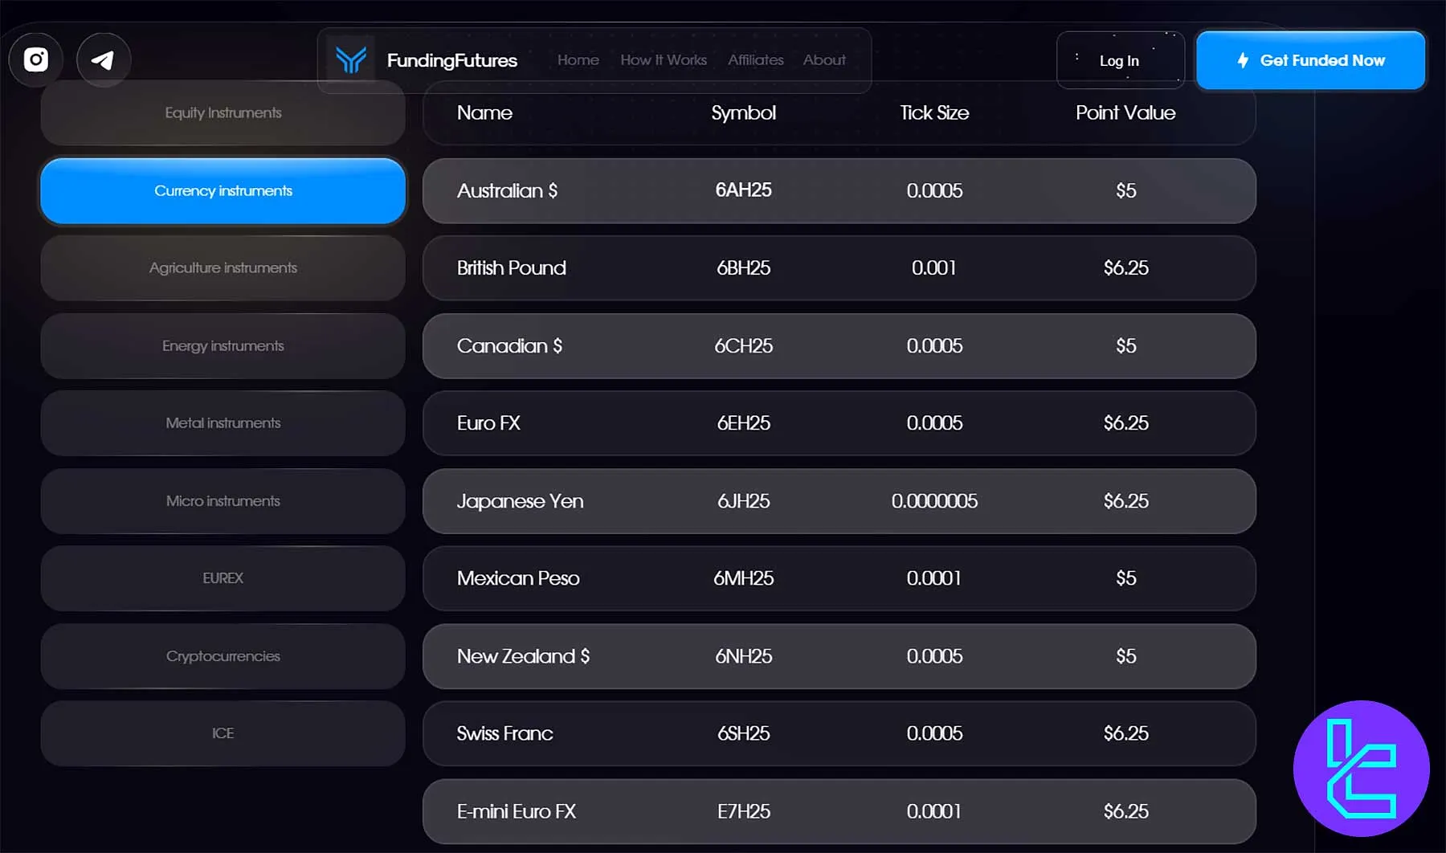Screen dimensions: 1446x853
Task: Open How It Works menu item
Action: (664, 60)
